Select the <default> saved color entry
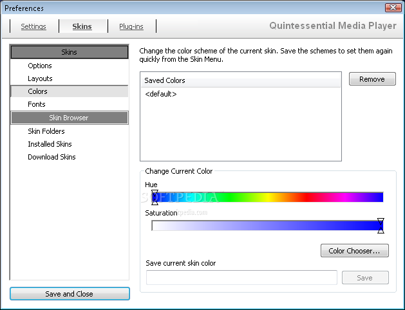This screenshot has height=310, width=405. pyautogui.click(x=161, y=94)
